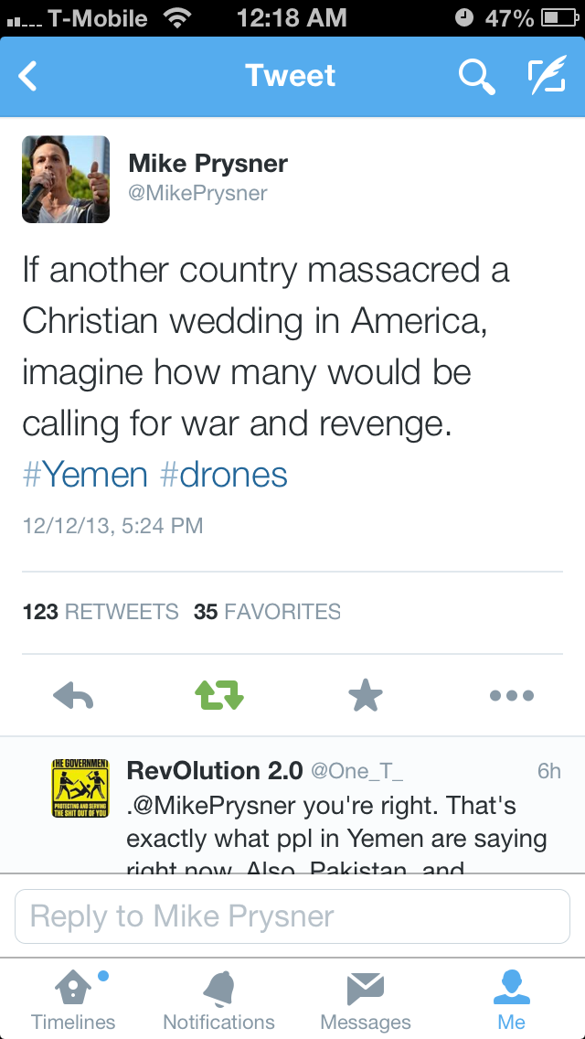Open search with magnifying glass icon
The image size is (585, 1039).
(475, 77)
